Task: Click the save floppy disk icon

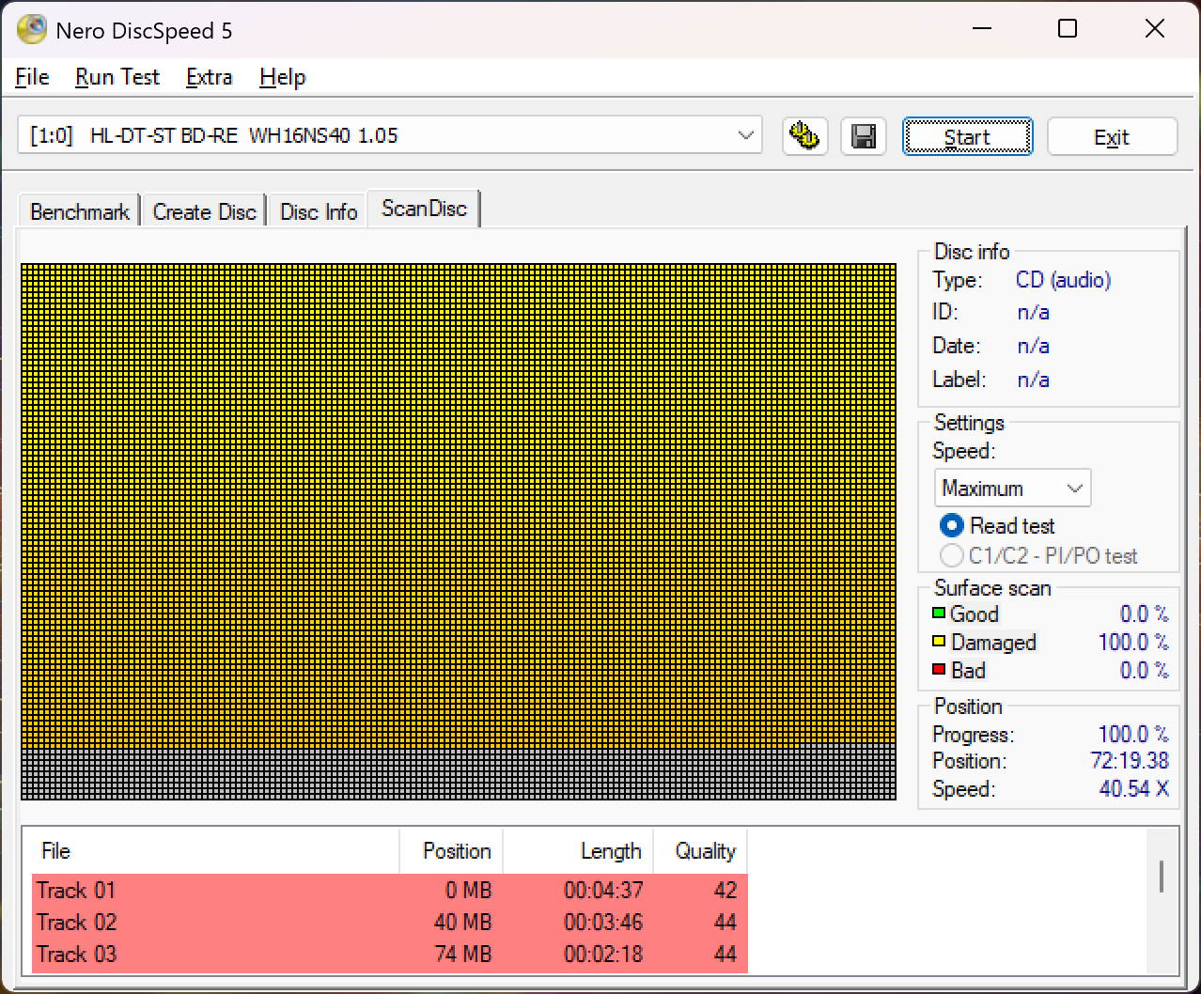Action: point(864,136)
